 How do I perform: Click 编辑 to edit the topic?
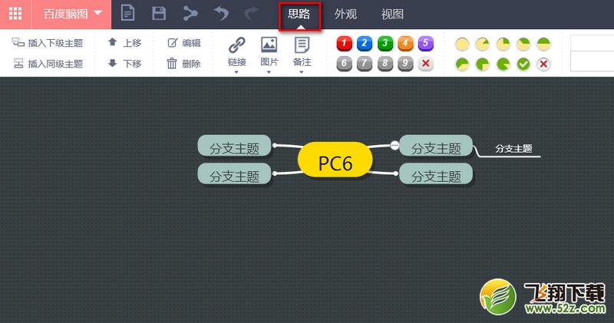[x=183, y=43]
